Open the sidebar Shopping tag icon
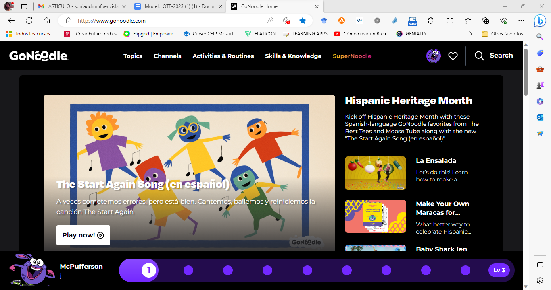Viewport: 551px width, 290px height. click(540, 53)
